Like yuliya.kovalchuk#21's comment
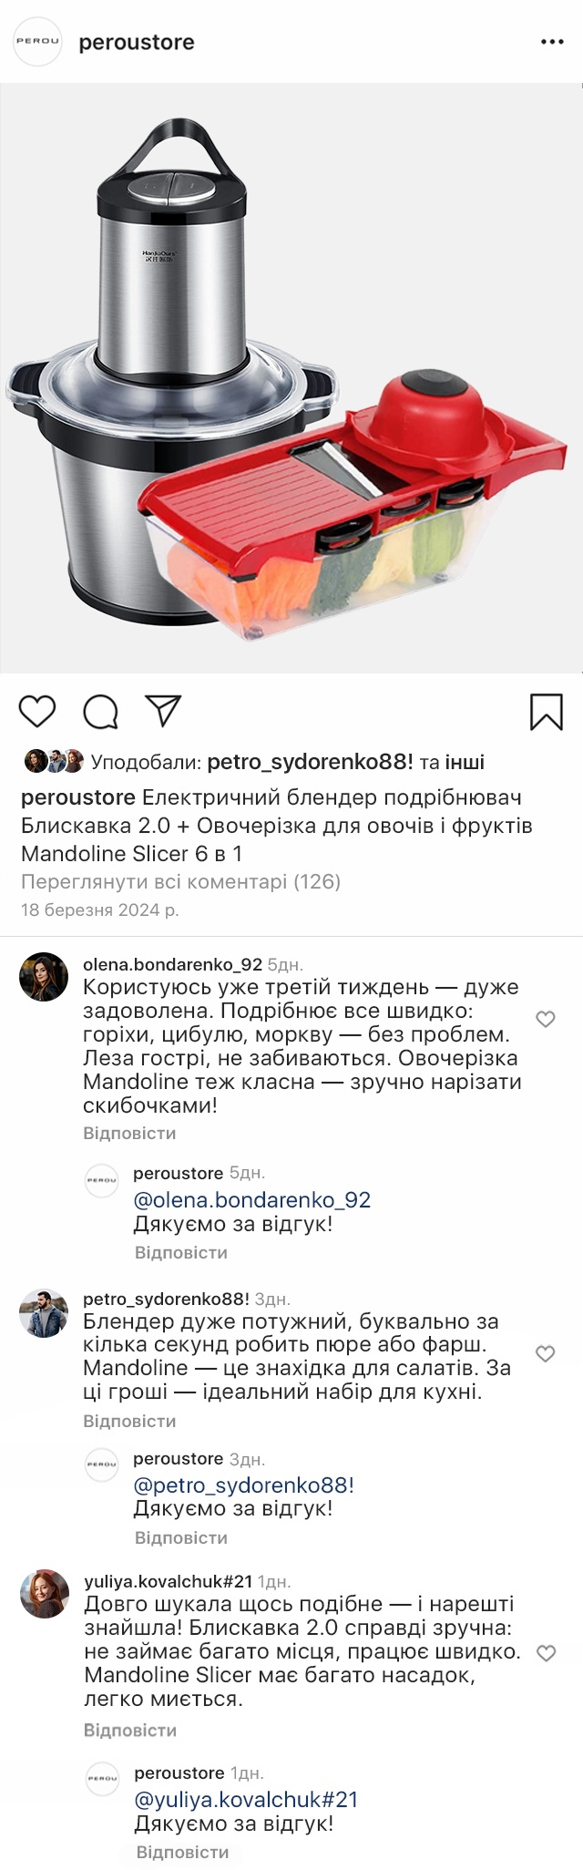Screen dimensions: 583x1870 tap(546, 1653)
